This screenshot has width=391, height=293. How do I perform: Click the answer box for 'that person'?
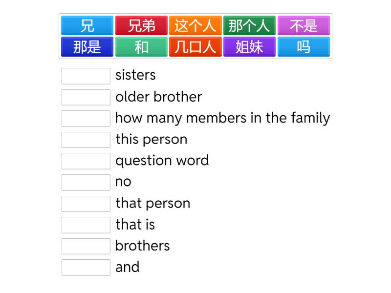tap(86, 204)
